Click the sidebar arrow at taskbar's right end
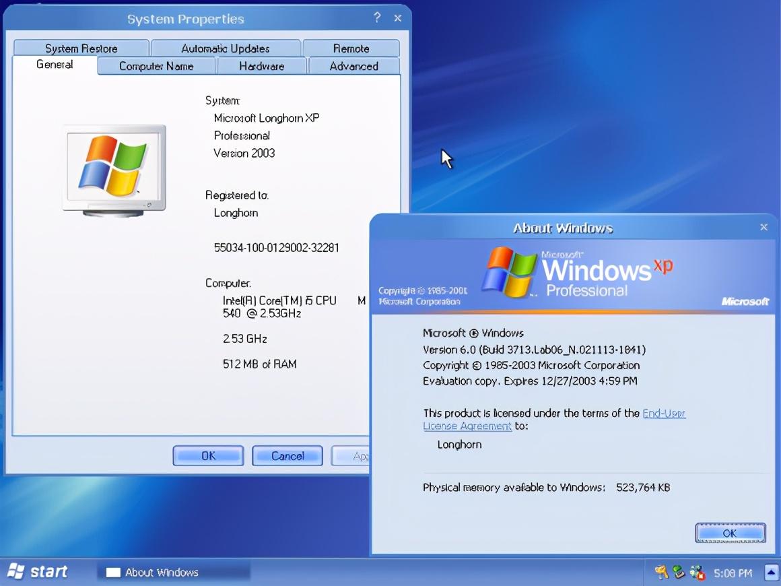This screenshot has height=586, width=781. coord(771,572)
